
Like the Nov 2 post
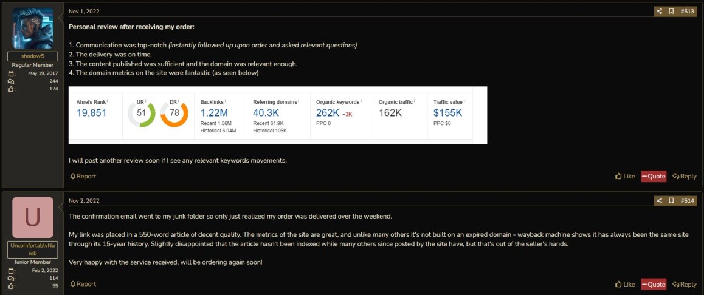(x=625, y=284)
